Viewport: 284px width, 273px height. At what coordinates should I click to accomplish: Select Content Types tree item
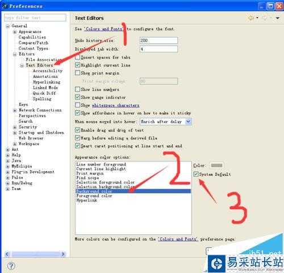coord(34,48)
